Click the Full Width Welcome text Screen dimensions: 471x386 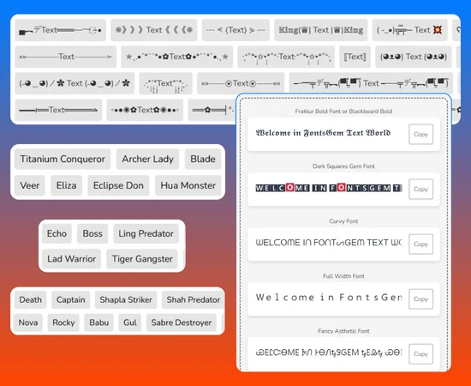(x=329, y=298)
